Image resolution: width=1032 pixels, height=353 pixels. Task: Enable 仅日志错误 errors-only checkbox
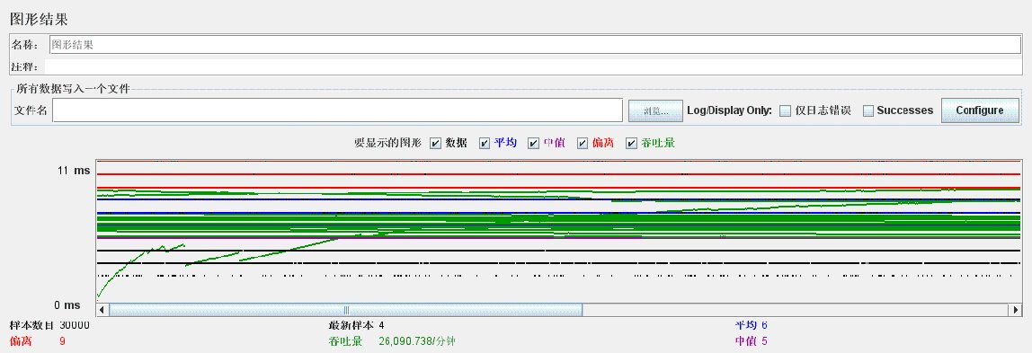[x=785, y=111]
